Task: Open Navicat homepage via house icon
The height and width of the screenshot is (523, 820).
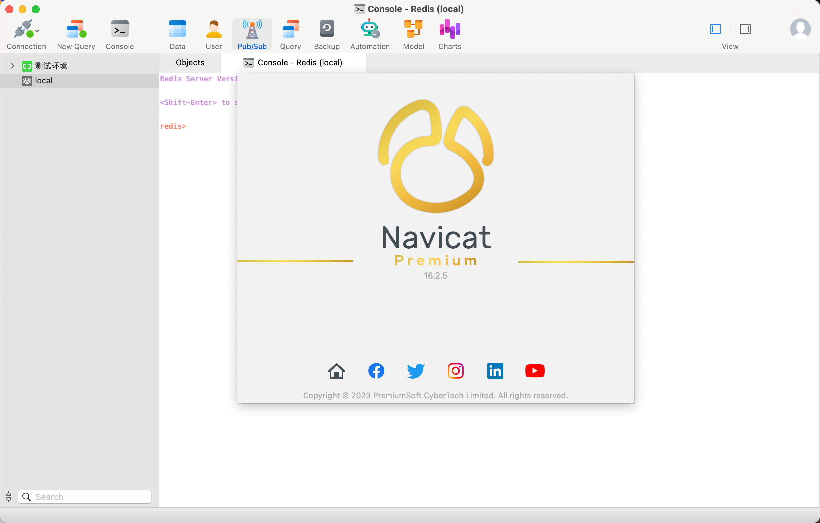Action: pyautogui.click(x=337, y=371)
